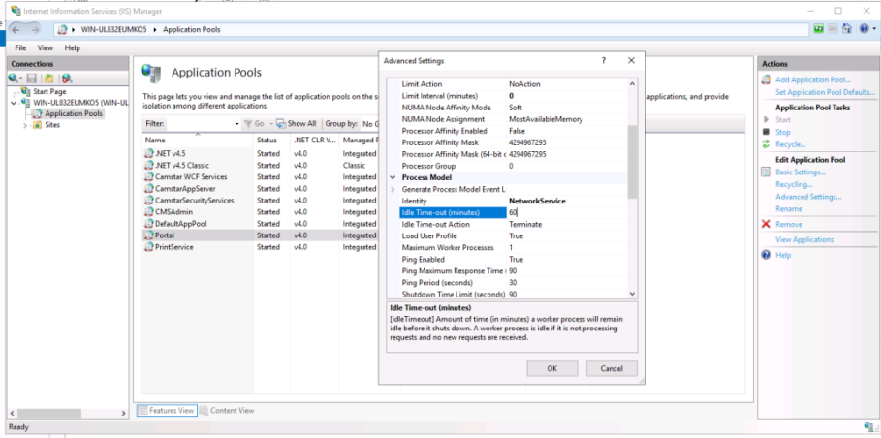Click the Basic Settings link

[x=801, y=172]
